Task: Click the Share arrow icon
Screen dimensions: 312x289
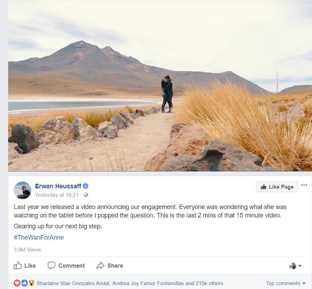Action: pos(100,265)
